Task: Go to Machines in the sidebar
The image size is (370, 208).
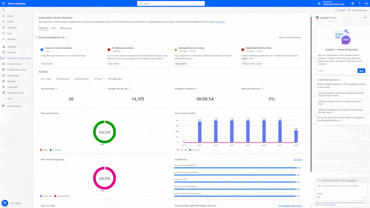Action: (11, 81)
